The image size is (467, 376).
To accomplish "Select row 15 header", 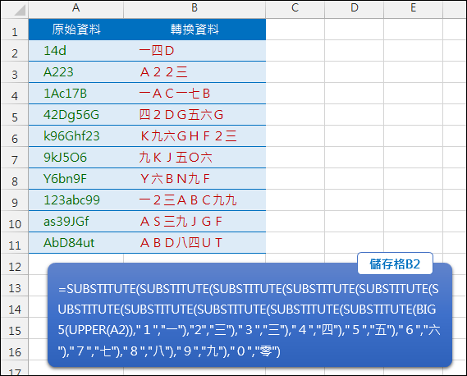I will point(15,328).
